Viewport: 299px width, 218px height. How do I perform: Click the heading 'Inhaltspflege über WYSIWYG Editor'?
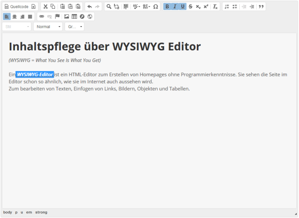tap(105, 47)
